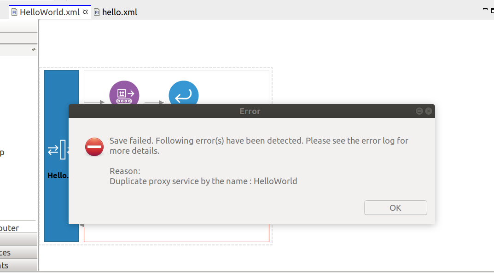Open the Error dialog's window menu icon
494x273 pixels.
(419, 111)
